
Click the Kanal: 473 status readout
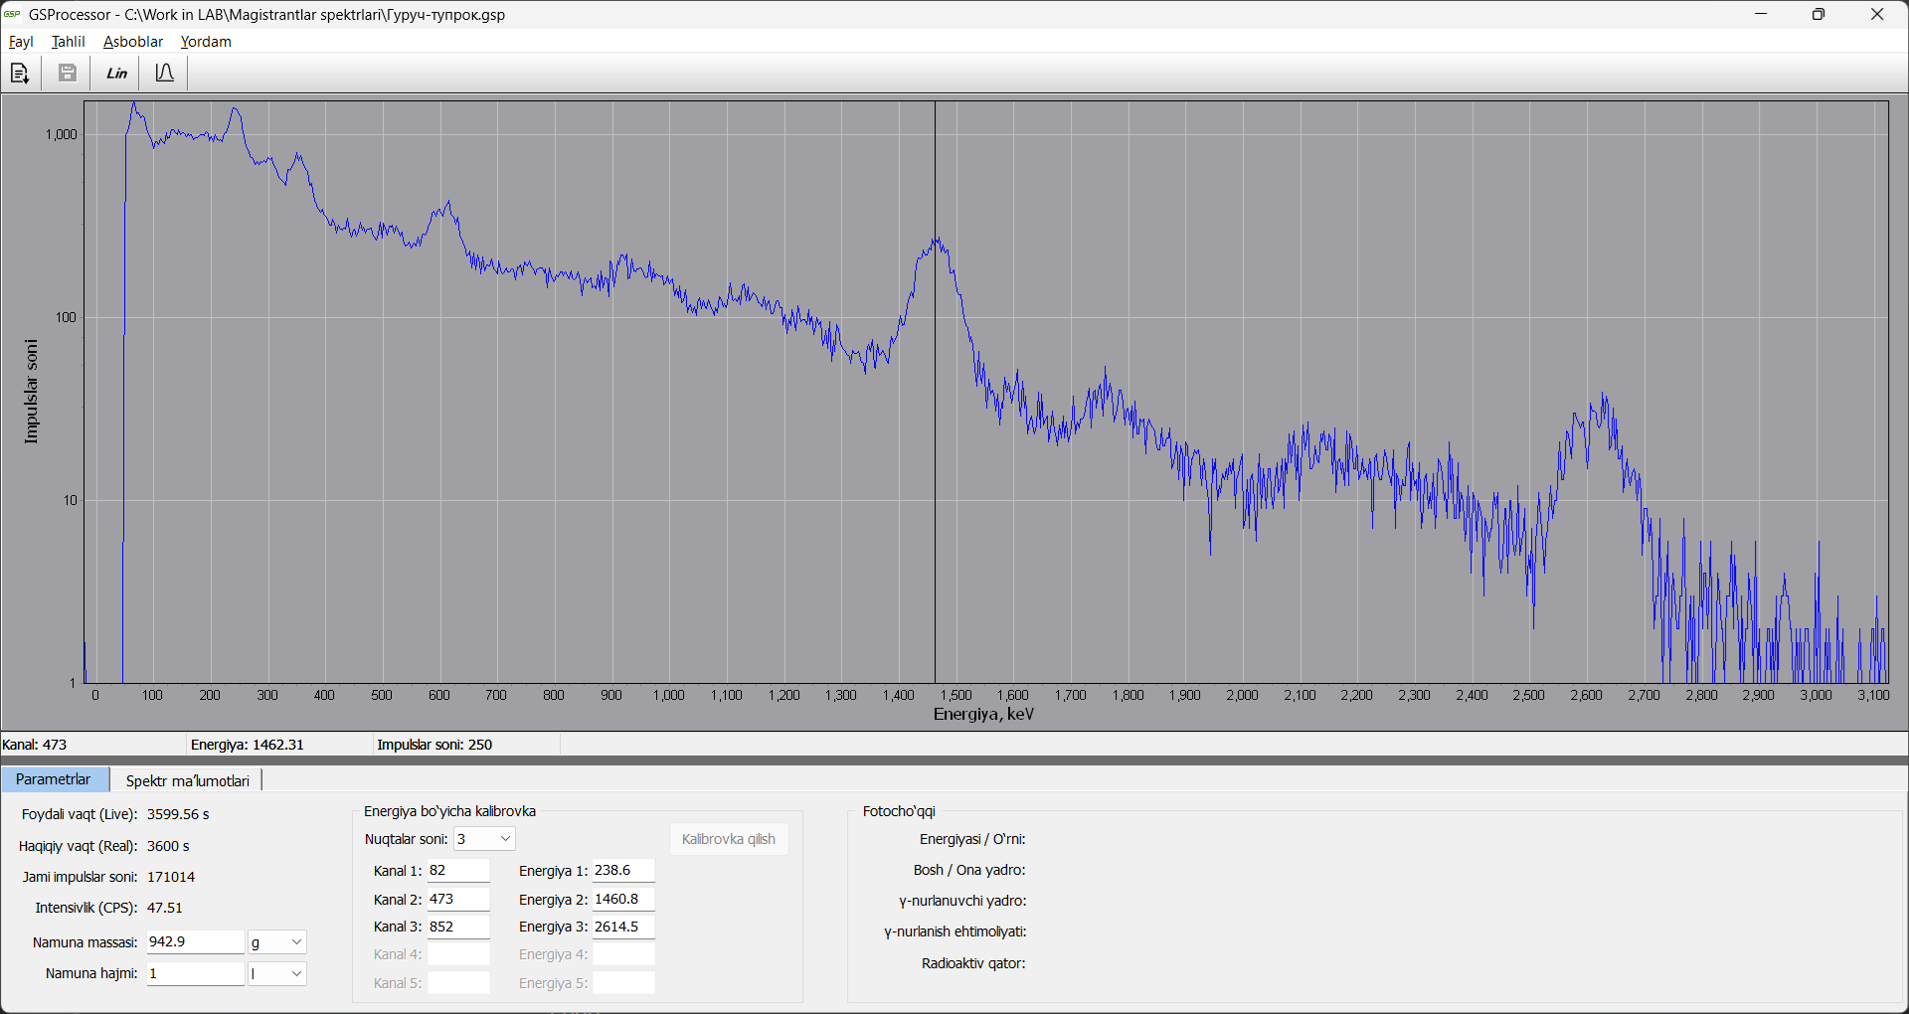tap(35, 745)
